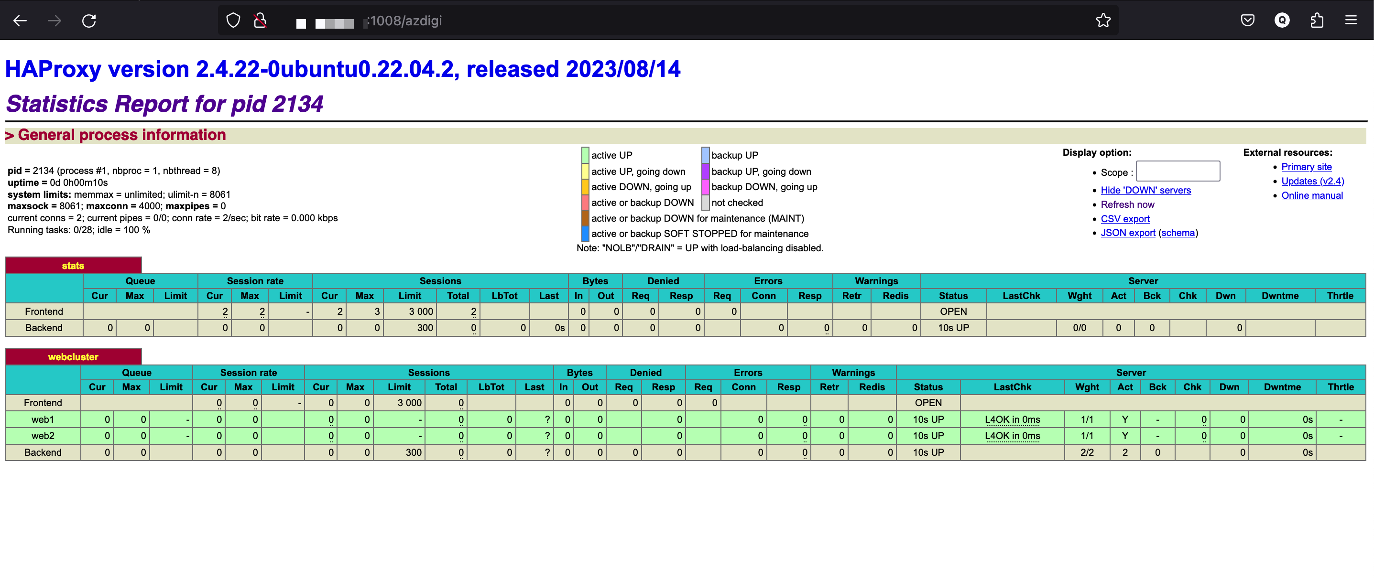Click the Q extension icon in the toolbar

point(1282,21)
